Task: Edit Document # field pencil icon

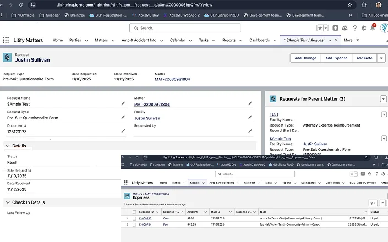Action: (123, 131)
